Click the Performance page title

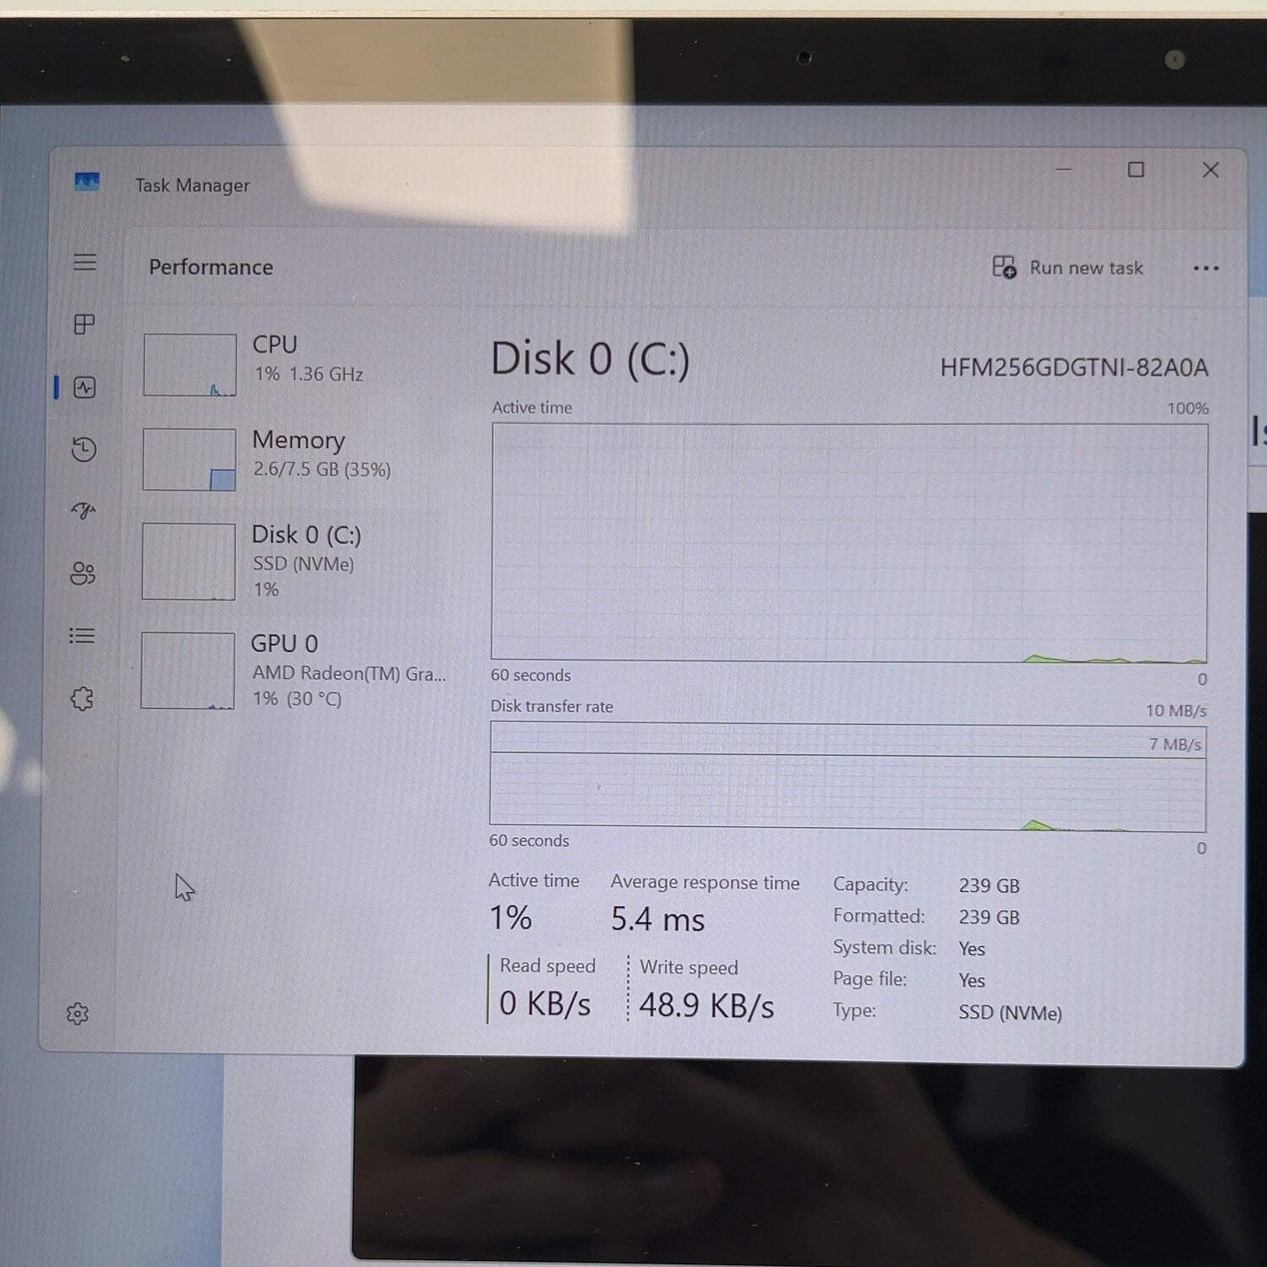(211, 267)
